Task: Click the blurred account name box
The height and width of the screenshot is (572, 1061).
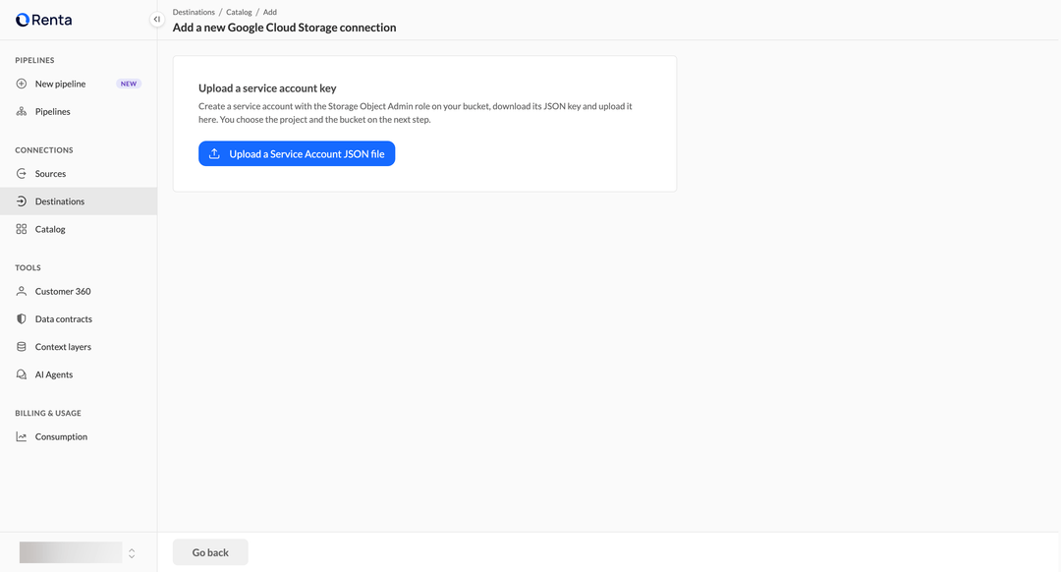Action: 71,552
